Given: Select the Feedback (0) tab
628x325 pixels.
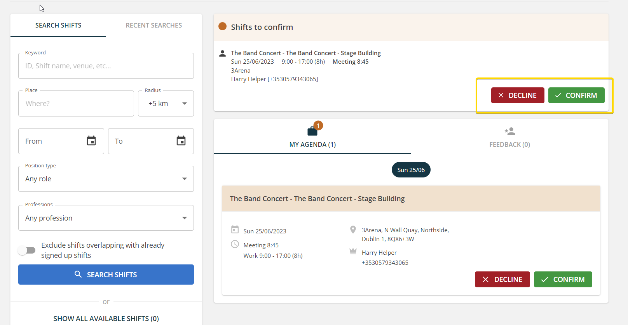Looking at the screenshot, I should click(x=509, y=144).
